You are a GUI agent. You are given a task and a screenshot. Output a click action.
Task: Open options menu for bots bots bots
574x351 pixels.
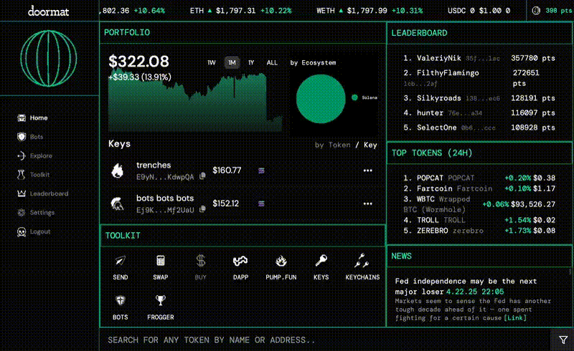(368, 203)
